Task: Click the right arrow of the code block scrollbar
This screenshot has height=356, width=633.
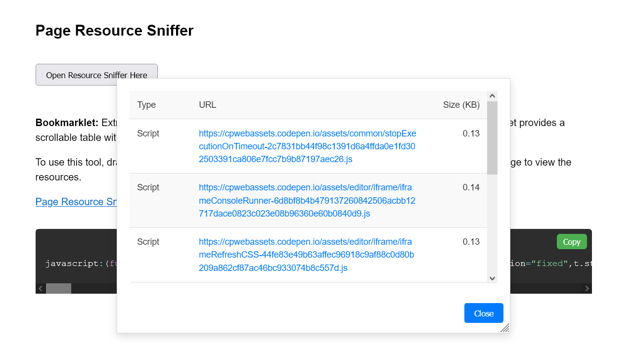Action: tap(587, 288)
